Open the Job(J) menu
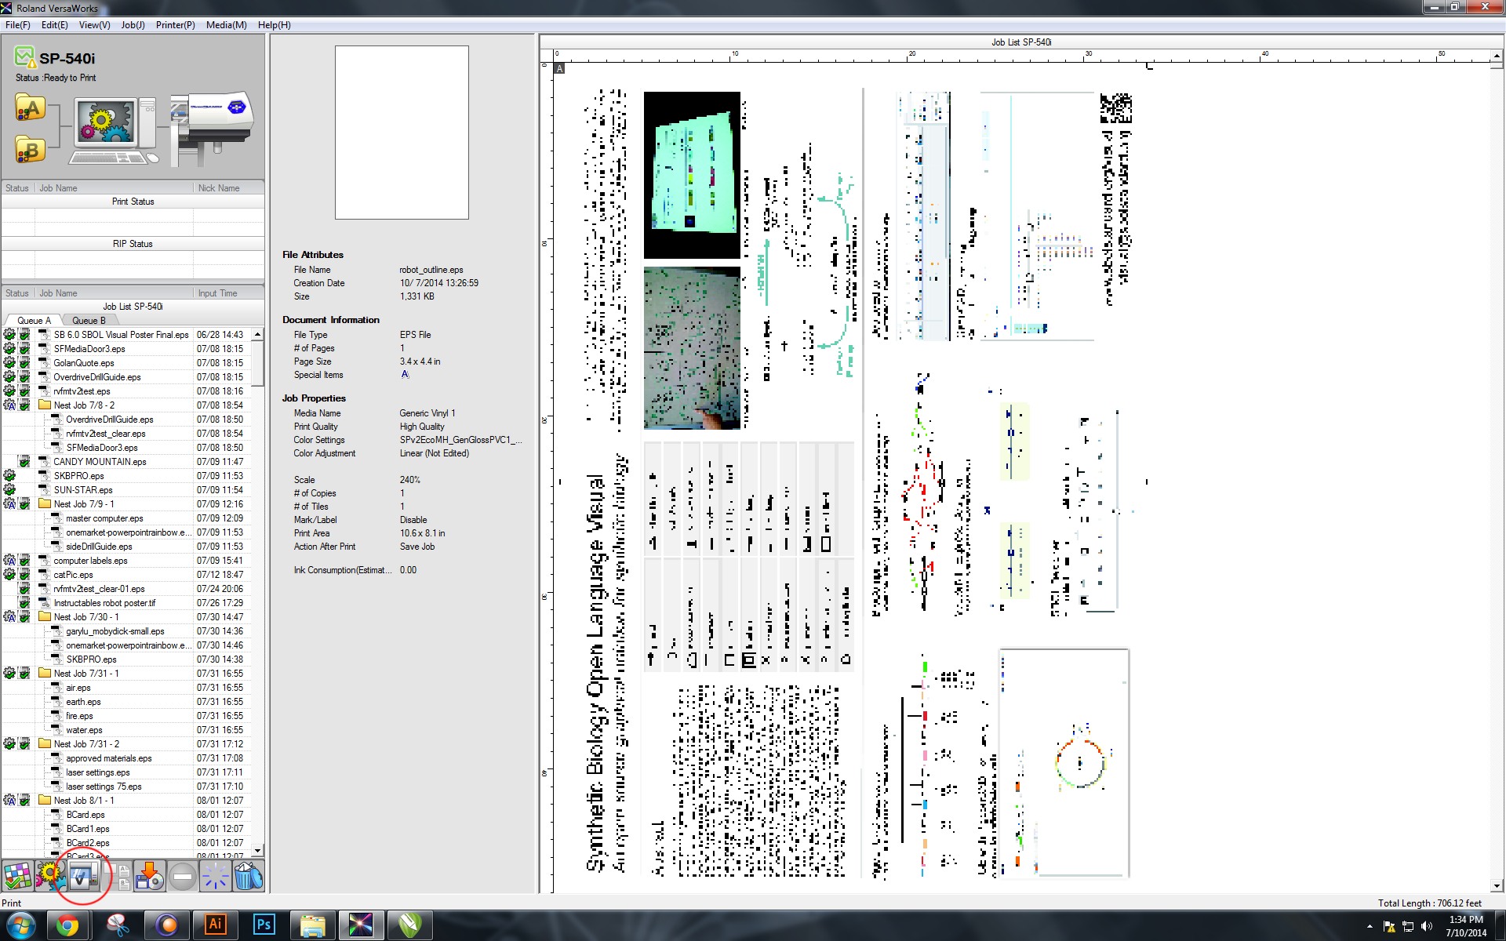The image size is (1506, 941). tap(133, 25)
